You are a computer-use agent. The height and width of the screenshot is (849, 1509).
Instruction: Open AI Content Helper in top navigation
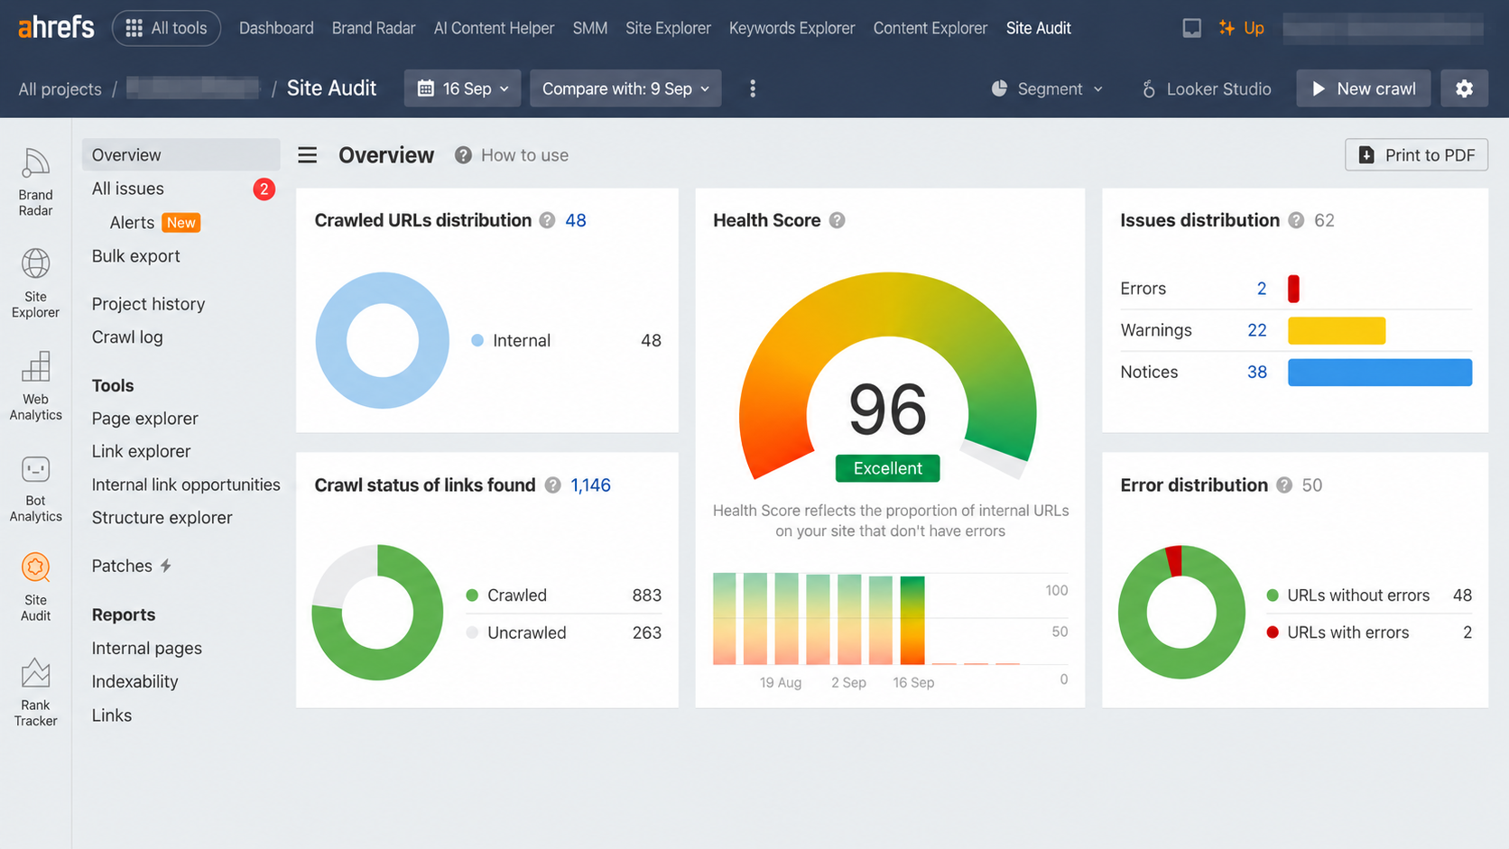tap(494, 28)
